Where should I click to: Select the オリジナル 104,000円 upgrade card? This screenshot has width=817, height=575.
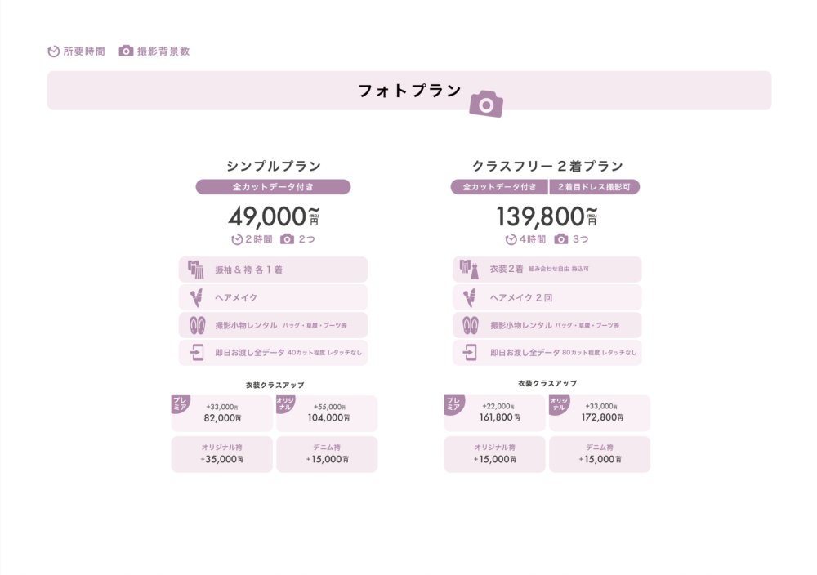(x=327, y=413)
